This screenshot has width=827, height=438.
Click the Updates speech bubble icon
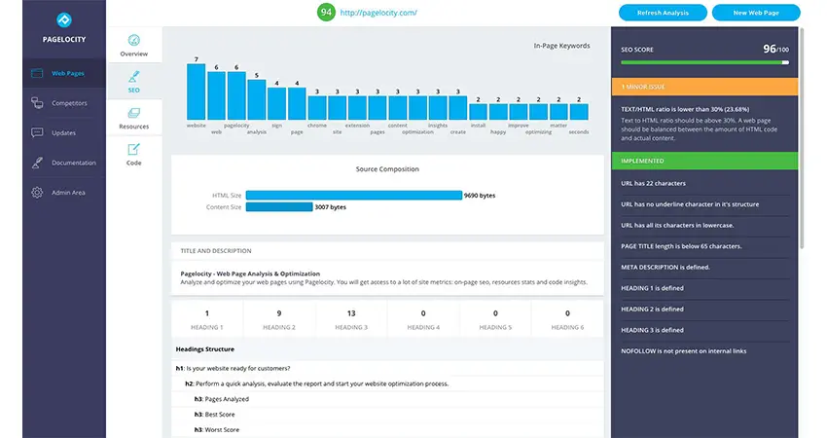pos(37,132)
